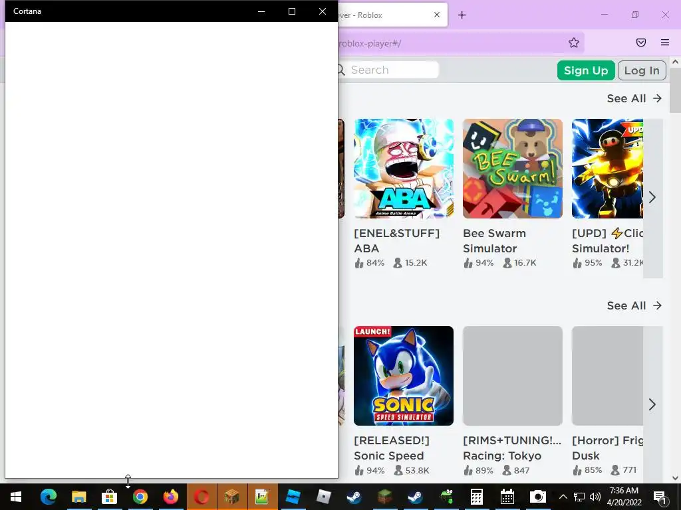
Task: Open Opera browser from the taskbar
Action: click(201, 497)
